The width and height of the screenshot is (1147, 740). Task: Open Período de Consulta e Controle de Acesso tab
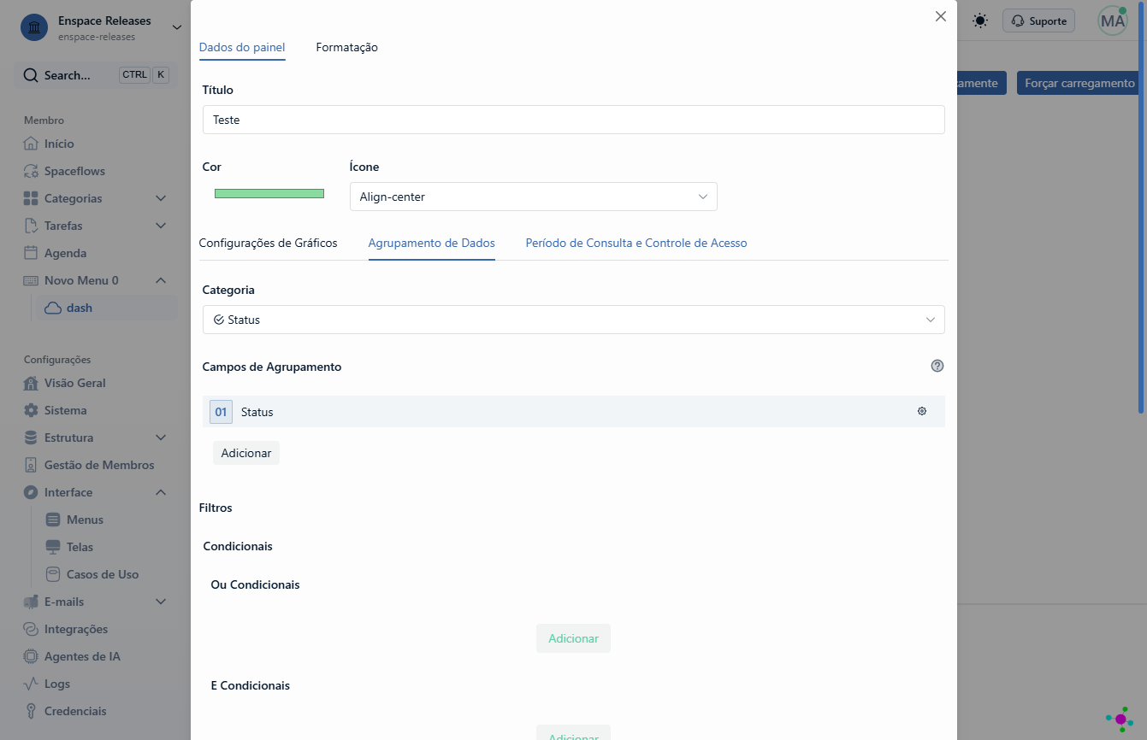(x=636, y=243)
